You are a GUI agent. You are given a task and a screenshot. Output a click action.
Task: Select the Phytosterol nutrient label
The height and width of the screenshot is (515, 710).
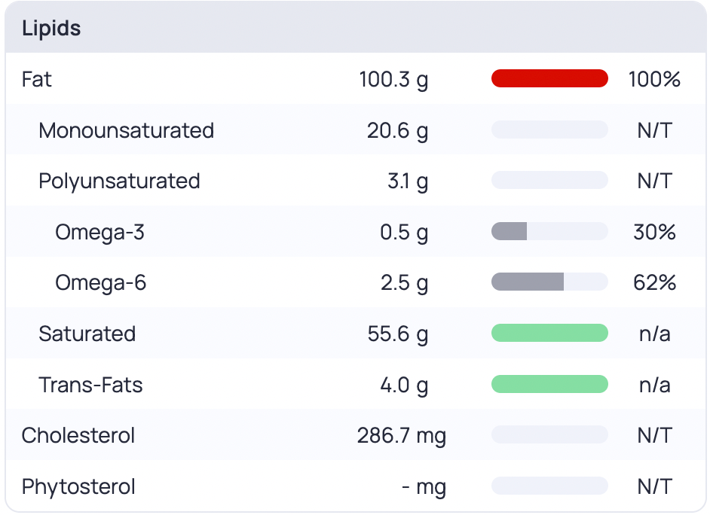[x=78, y=486]
